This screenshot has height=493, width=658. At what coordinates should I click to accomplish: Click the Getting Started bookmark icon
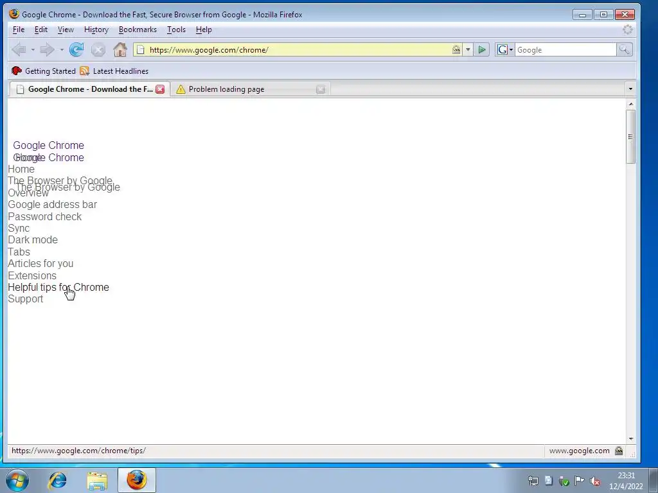(16, 71)
